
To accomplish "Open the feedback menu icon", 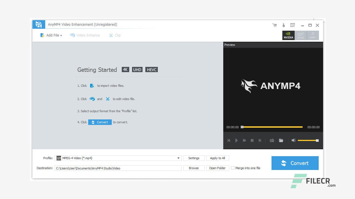I will point(292,25).
